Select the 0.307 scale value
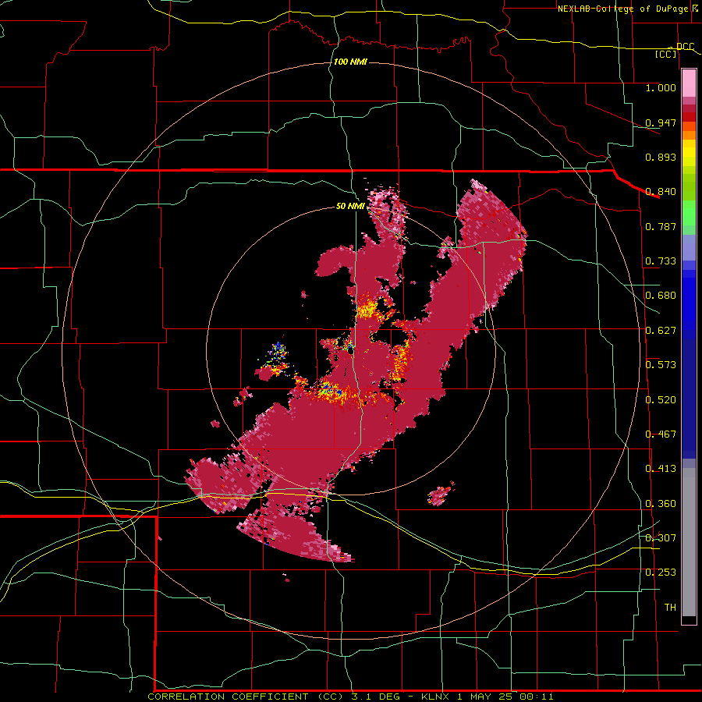 [x=661, y=537]
